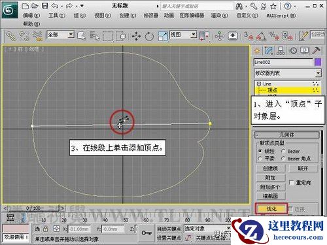The image size is (327, 245).
Task: Toggle Window/Crossing selection icon
Action: point(120,36)
